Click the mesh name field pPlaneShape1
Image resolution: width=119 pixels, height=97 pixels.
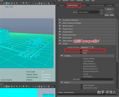pos(88,12)
